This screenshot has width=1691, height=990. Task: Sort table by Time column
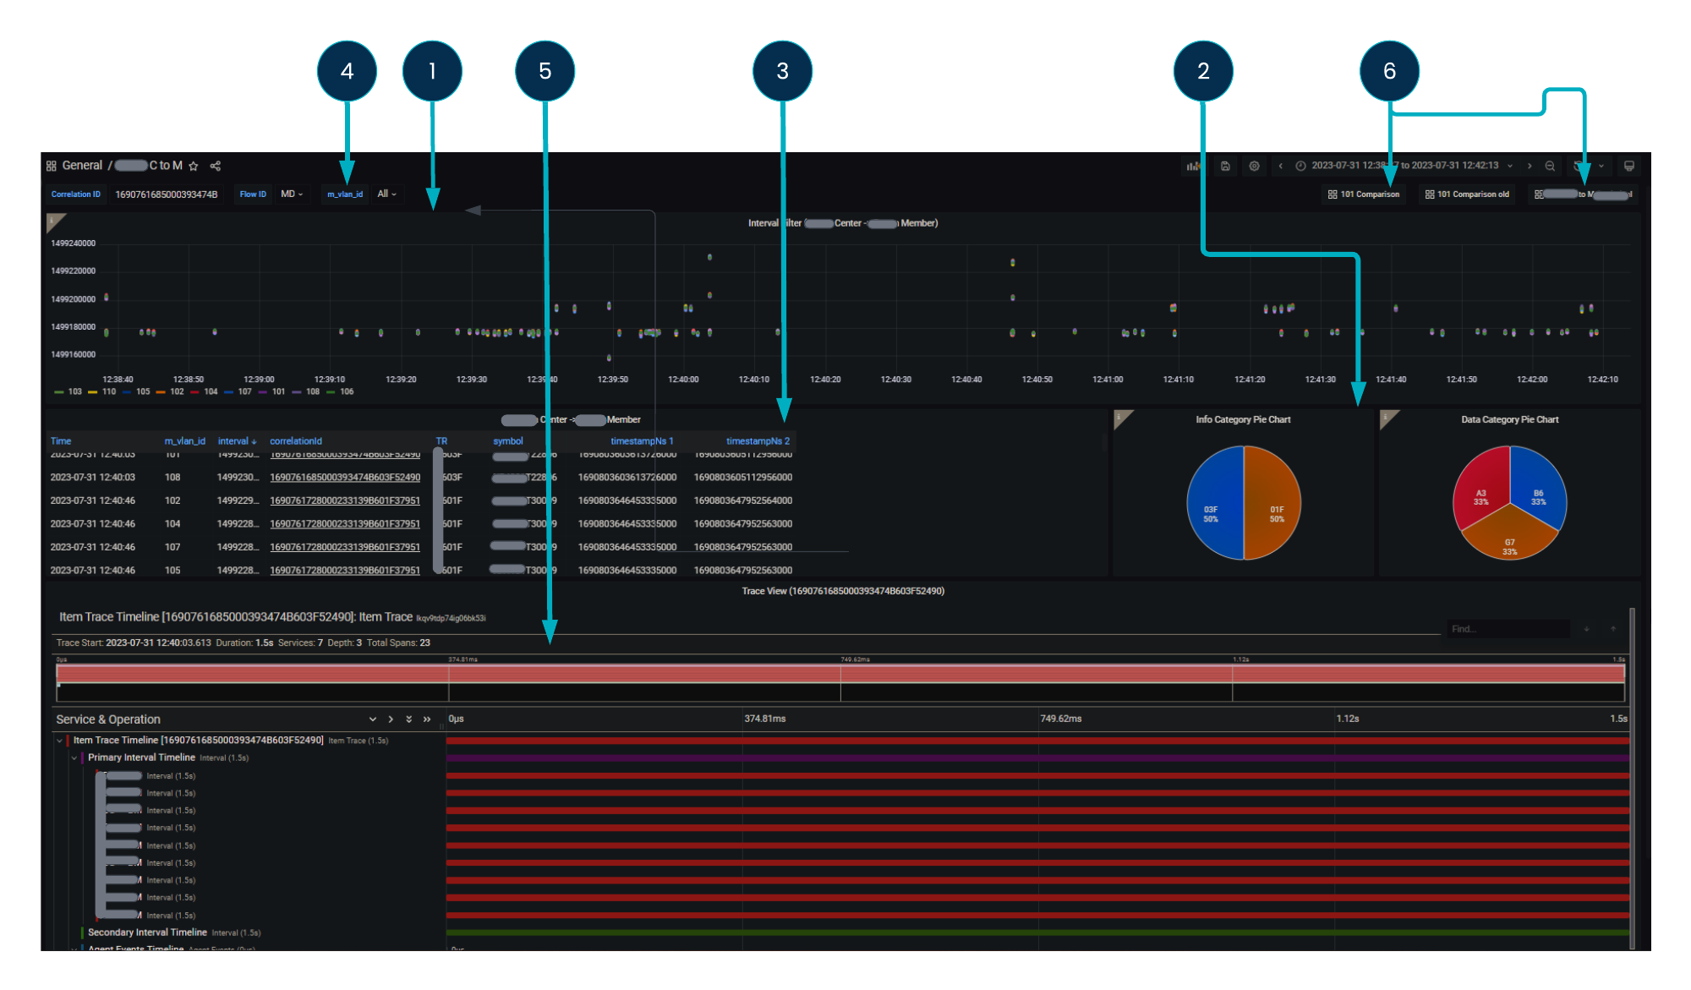point(61,441)
